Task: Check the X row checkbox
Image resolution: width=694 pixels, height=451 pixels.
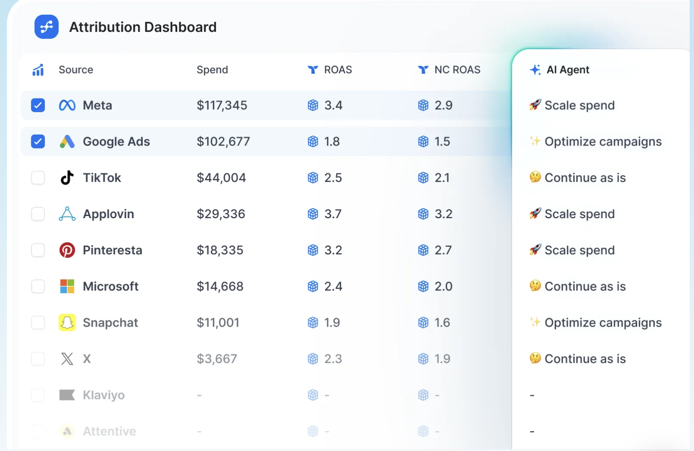Action: coord(38,359)
